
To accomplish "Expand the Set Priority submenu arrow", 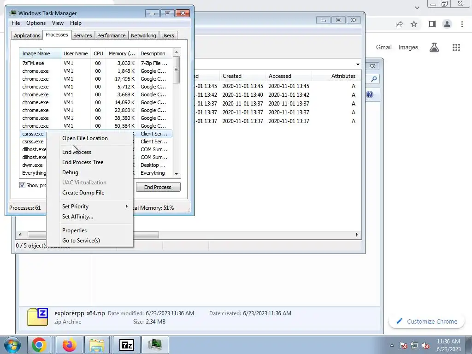I will click(x=127, y=206).
